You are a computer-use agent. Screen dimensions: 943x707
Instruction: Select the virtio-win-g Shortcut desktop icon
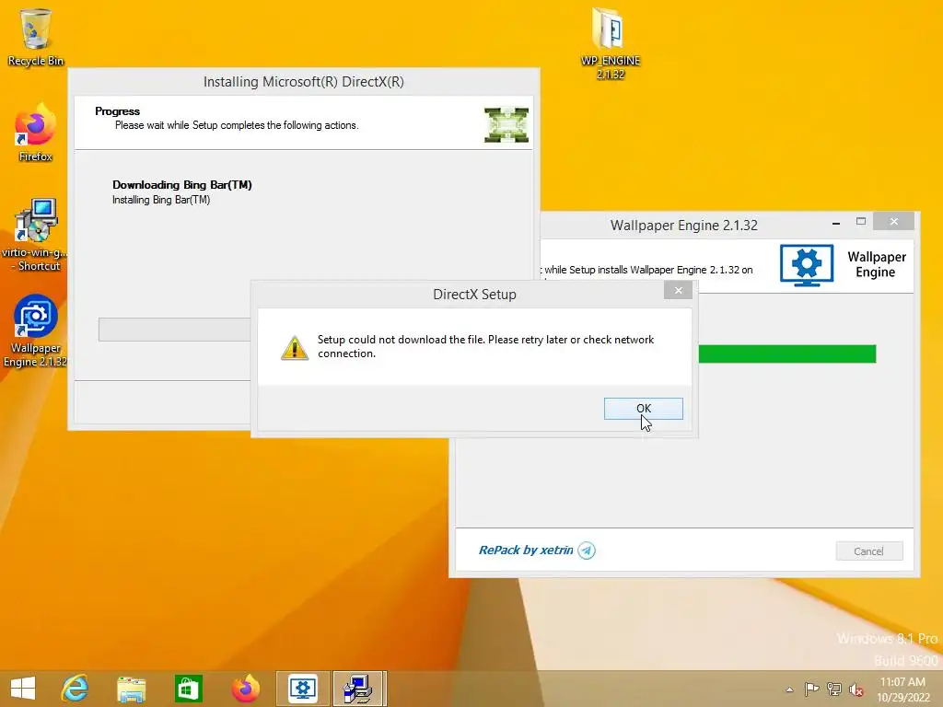tap(35, 235)
